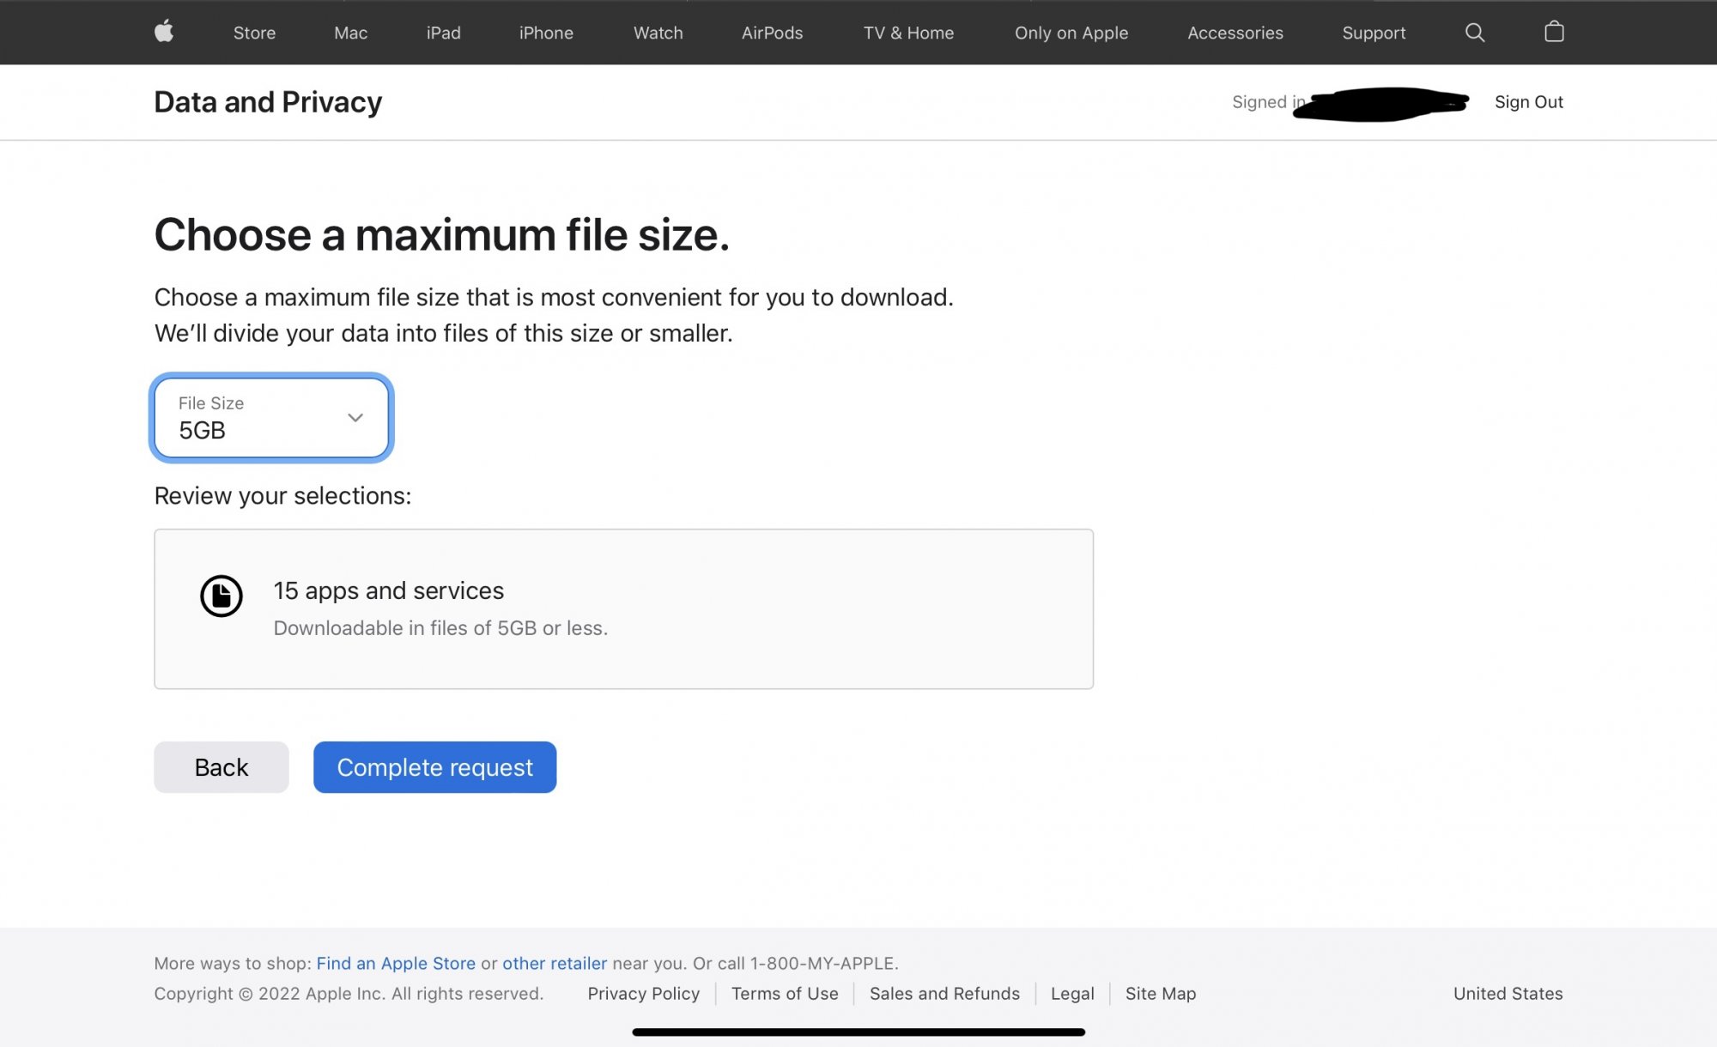The height and width of the screenshot is (1047, 1717).
Task: Navigate to AirPods
Action: click(x=772, y=33)
